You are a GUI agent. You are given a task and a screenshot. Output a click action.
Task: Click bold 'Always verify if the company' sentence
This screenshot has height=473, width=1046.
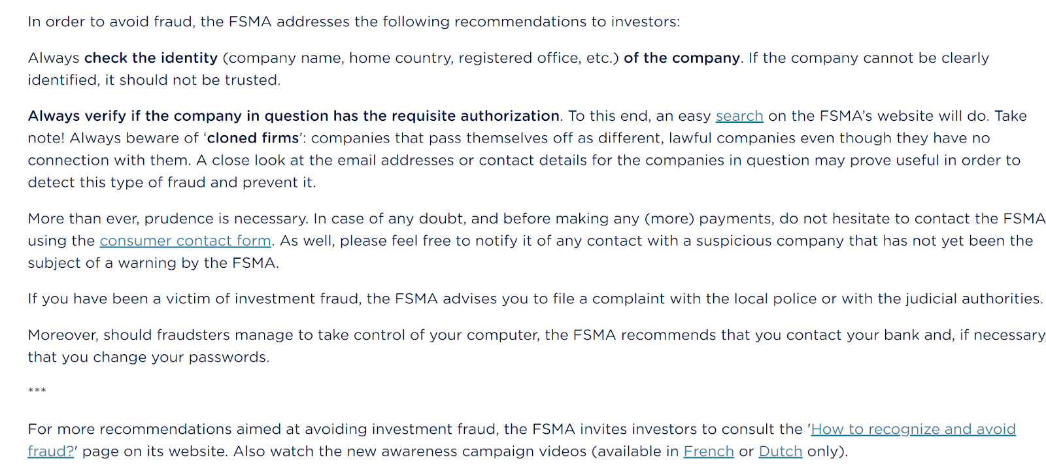pos(294,116)
